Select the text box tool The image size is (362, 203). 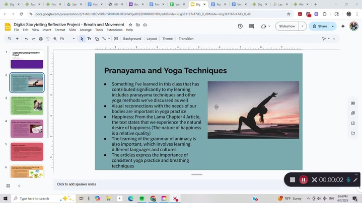click(x=89, y=39)
